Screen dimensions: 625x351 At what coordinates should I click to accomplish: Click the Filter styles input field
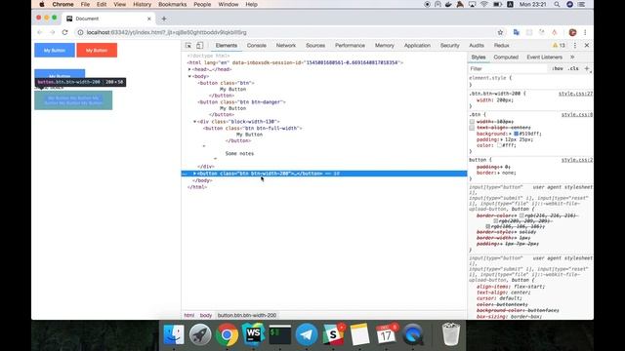(508, 69)
